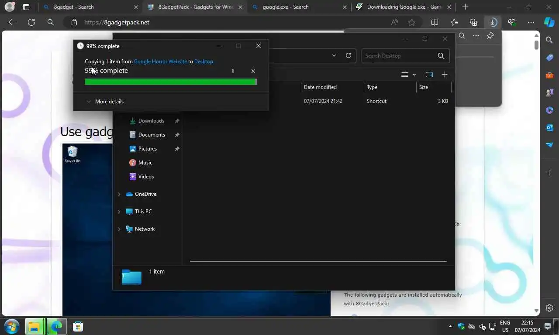Open tab actions menu icon
The height and width of the screenshot is (335, 559).
pos(26,7)
